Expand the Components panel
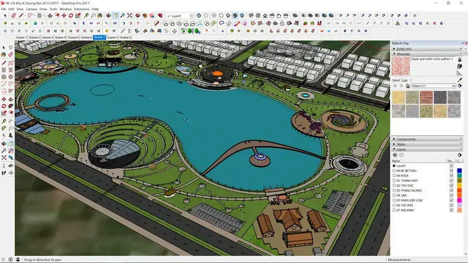This screenshot has height=263, width=468. [427, 139]
